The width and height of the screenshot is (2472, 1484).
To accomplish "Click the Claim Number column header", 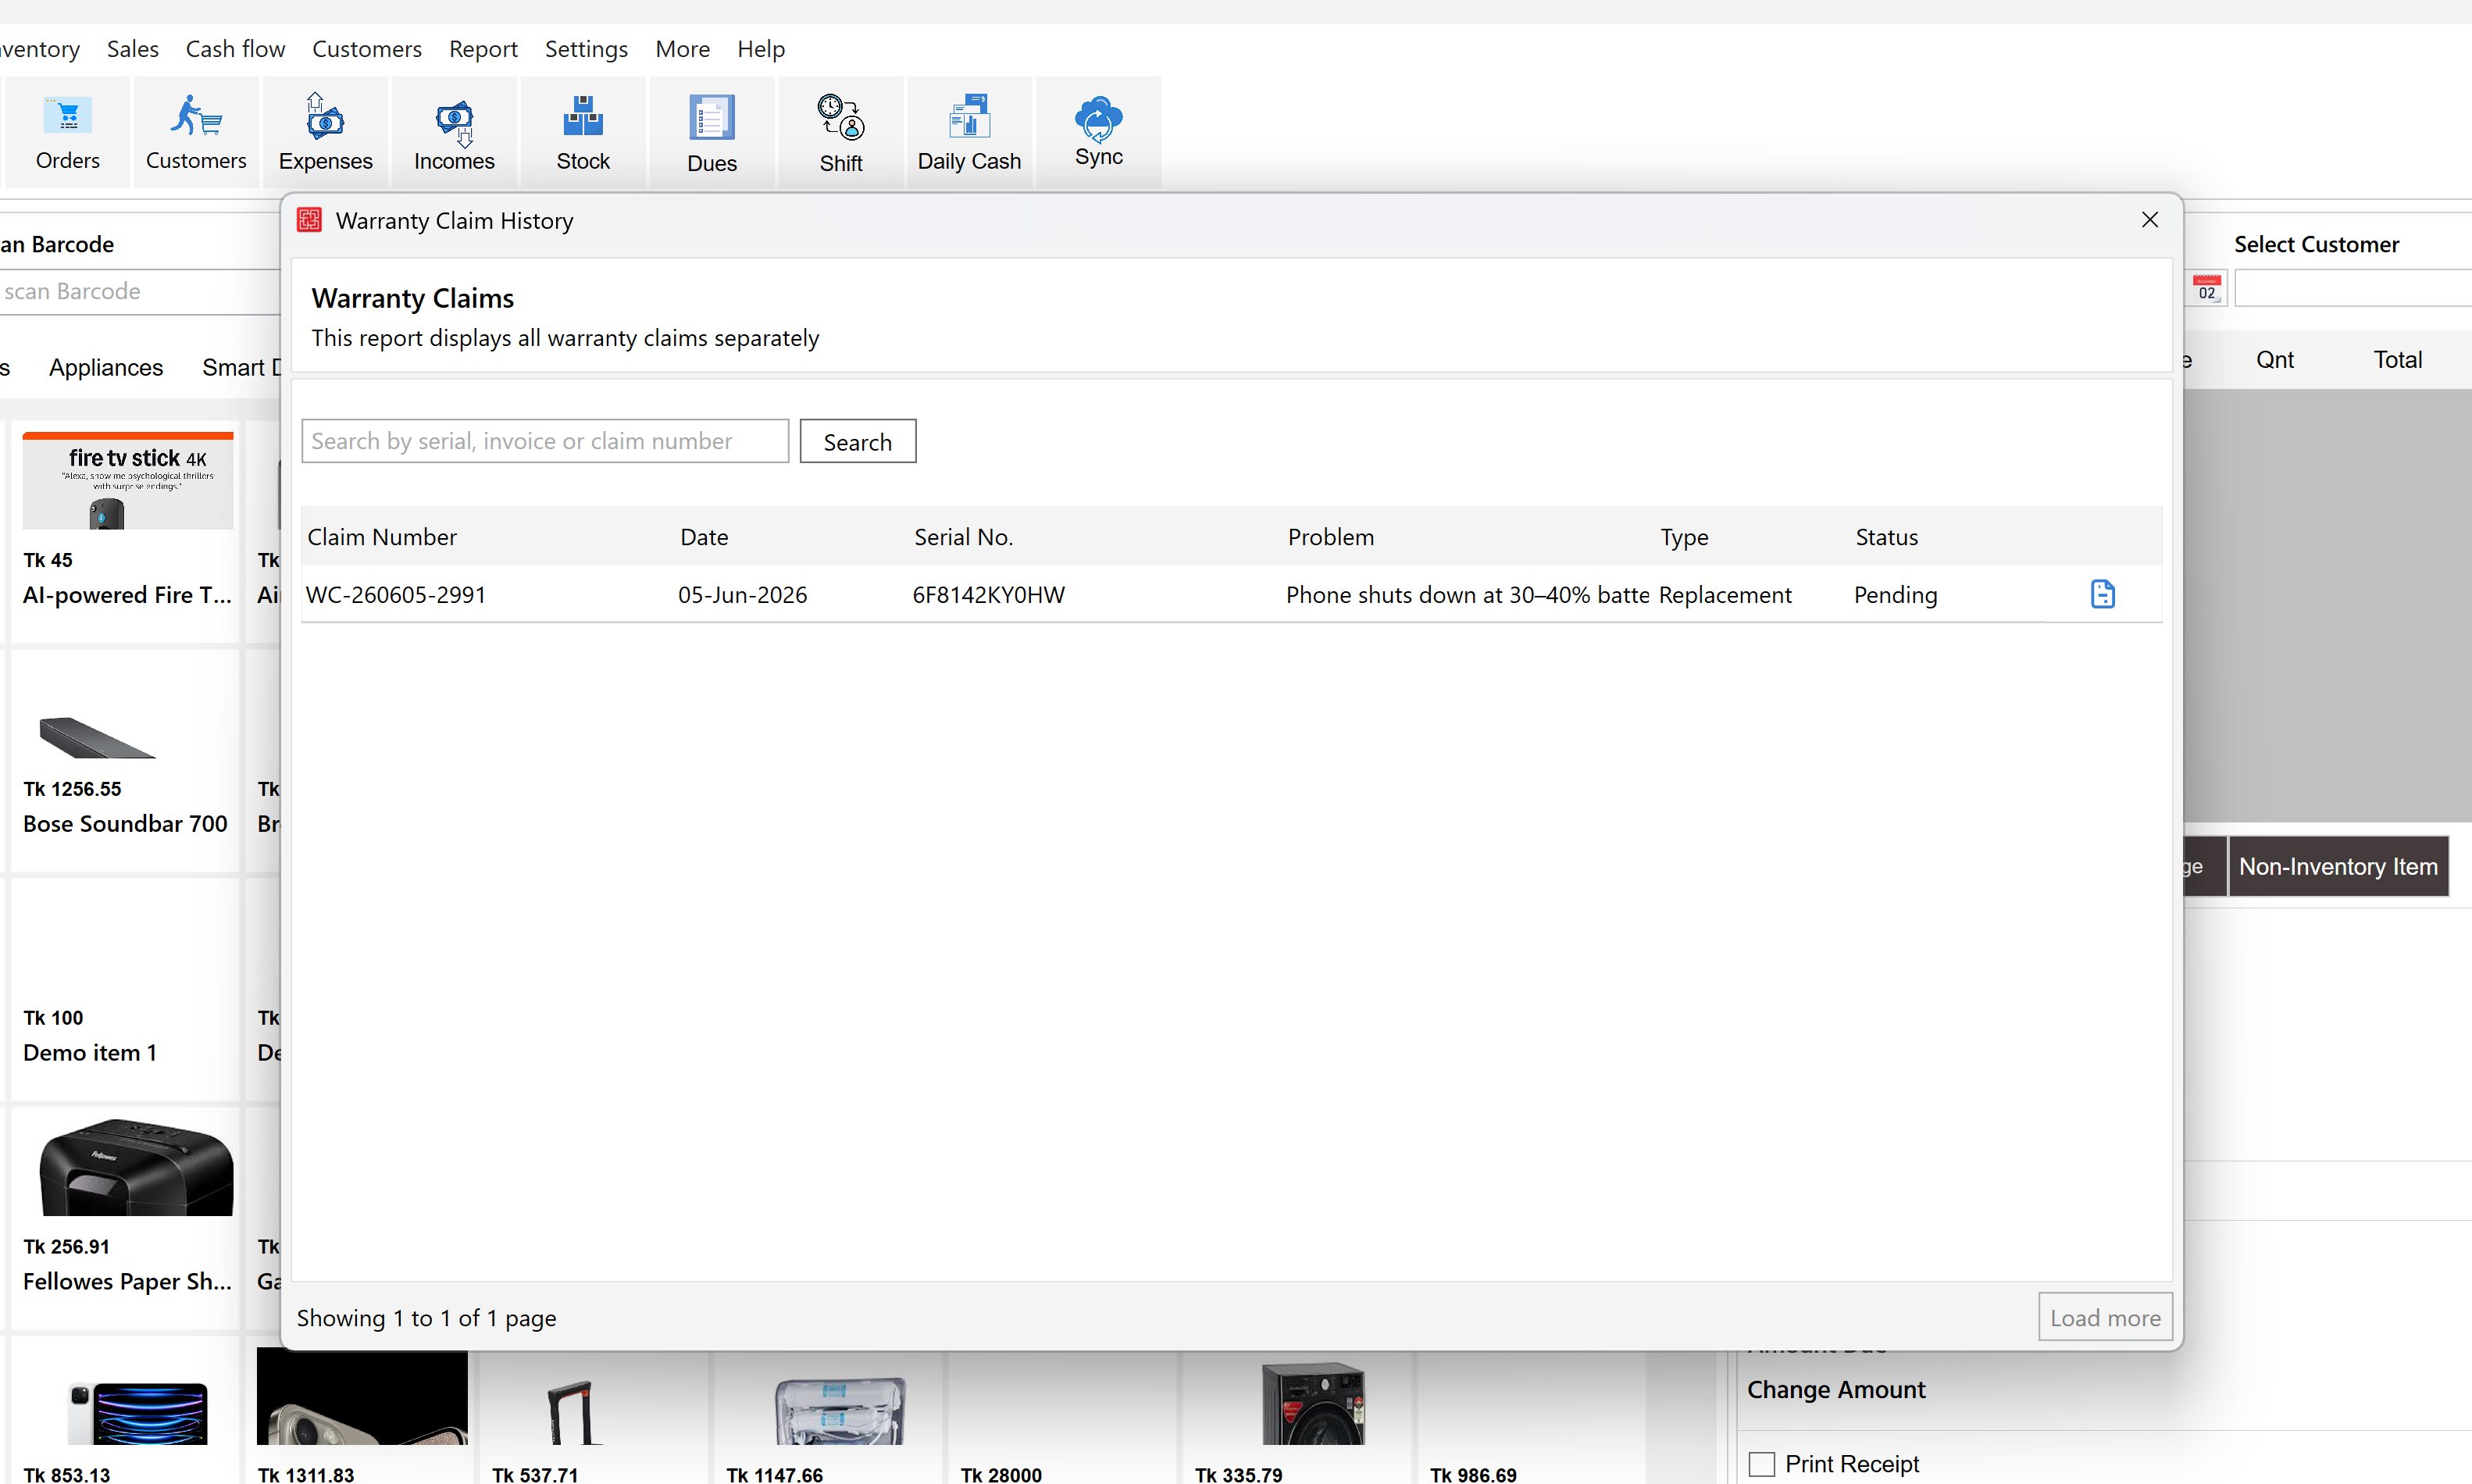I will tap(382, 537).
